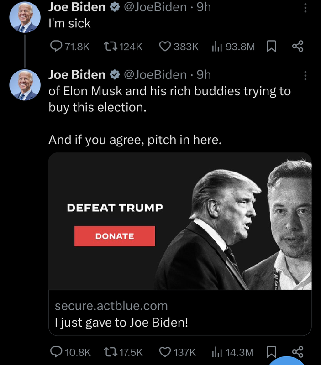The width and height of the screenshot is (321, 365).
Task: View analytics showing 14.3M views
Action: 216,352
